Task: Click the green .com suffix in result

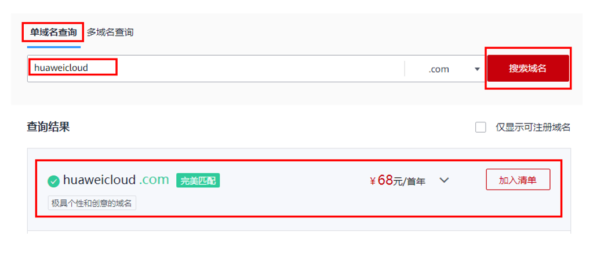Action: 154,180
